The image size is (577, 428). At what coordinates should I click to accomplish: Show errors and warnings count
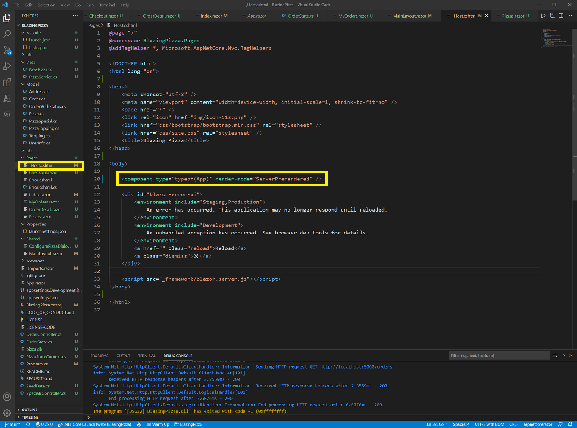coord(44,424)
